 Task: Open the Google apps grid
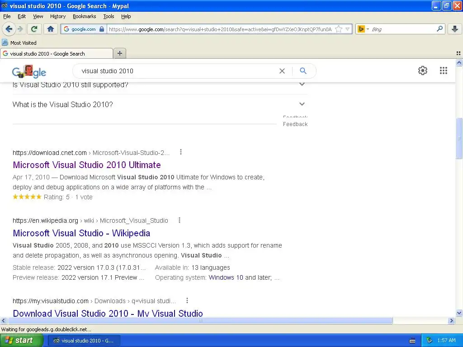tap(443, 70)
